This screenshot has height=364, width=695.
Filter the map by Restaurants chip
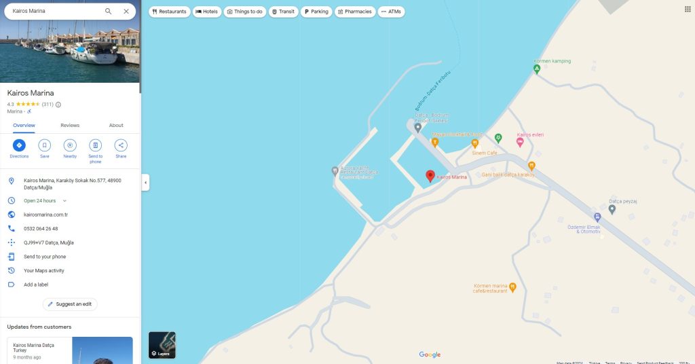pyautogui.click(x=169, y=12)
